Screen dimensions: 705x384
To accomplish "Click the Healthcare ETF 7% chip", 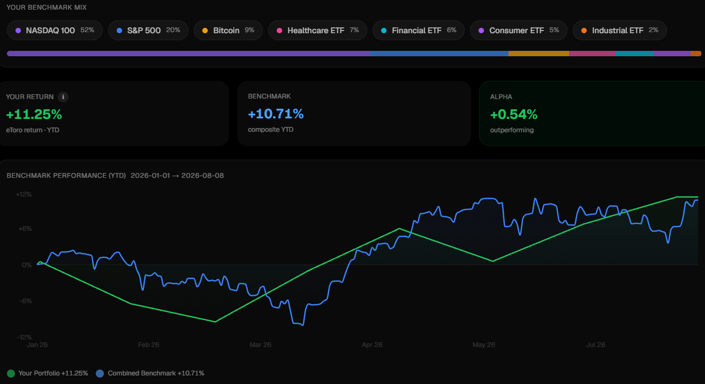I will (317, 31).
